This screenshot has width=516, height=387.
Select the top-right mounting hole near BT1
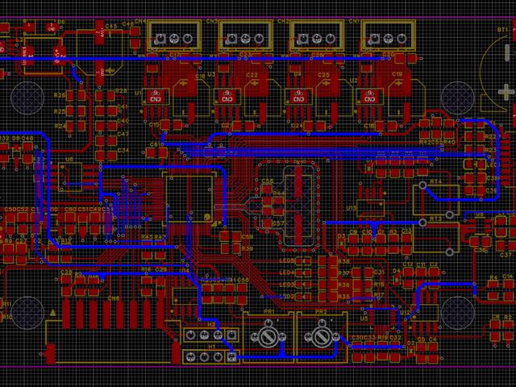click(458, 98)
